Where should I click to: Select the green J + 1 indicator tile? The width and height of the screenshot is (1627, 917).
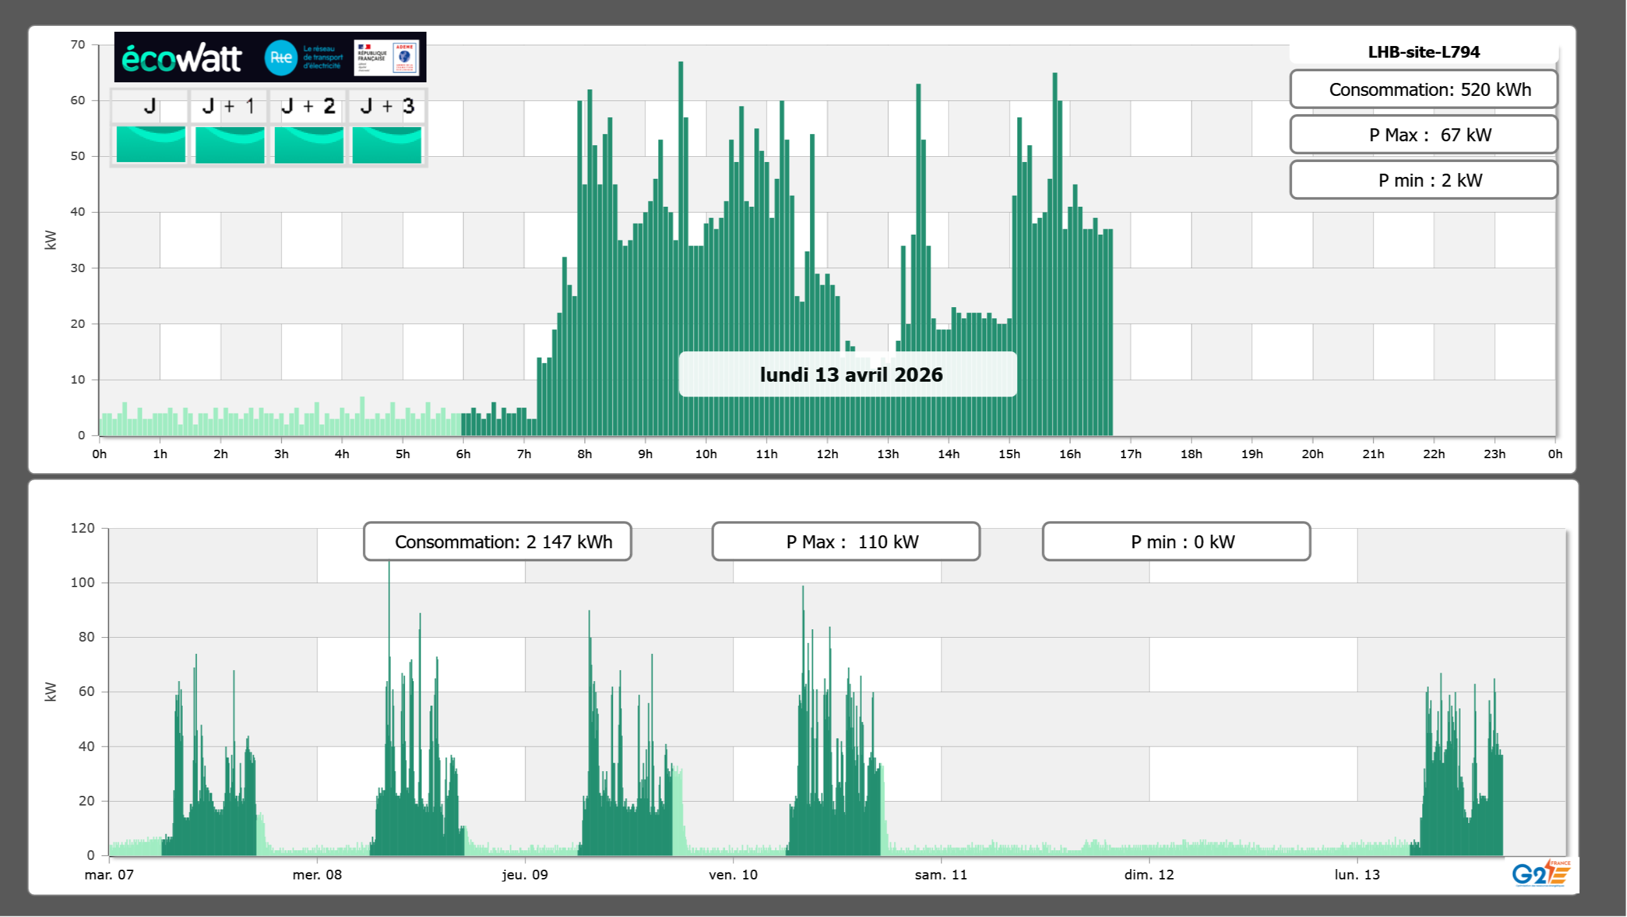pos(229,144)
